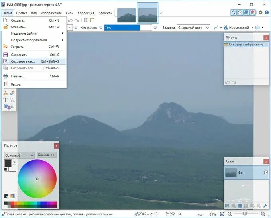The width and height of the screenshot is (271, 218).
Task: Toggle the Tools window icon
Action: coord(233,12)
